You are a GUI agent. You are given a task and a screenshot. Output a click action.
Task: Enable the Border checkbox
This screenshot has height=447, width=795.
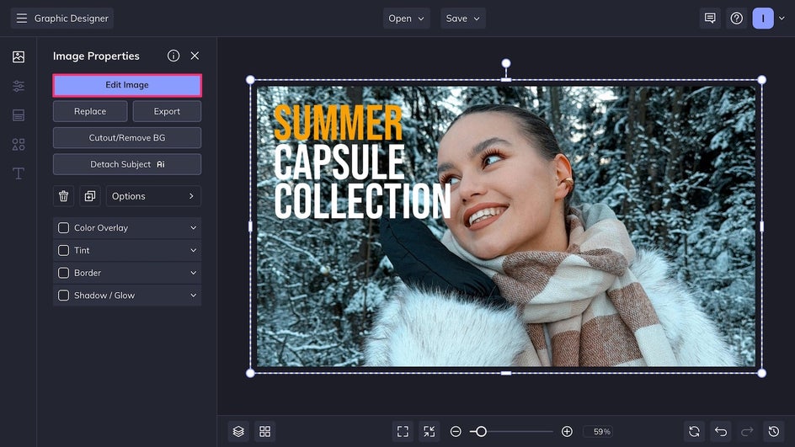click(63, 273)
